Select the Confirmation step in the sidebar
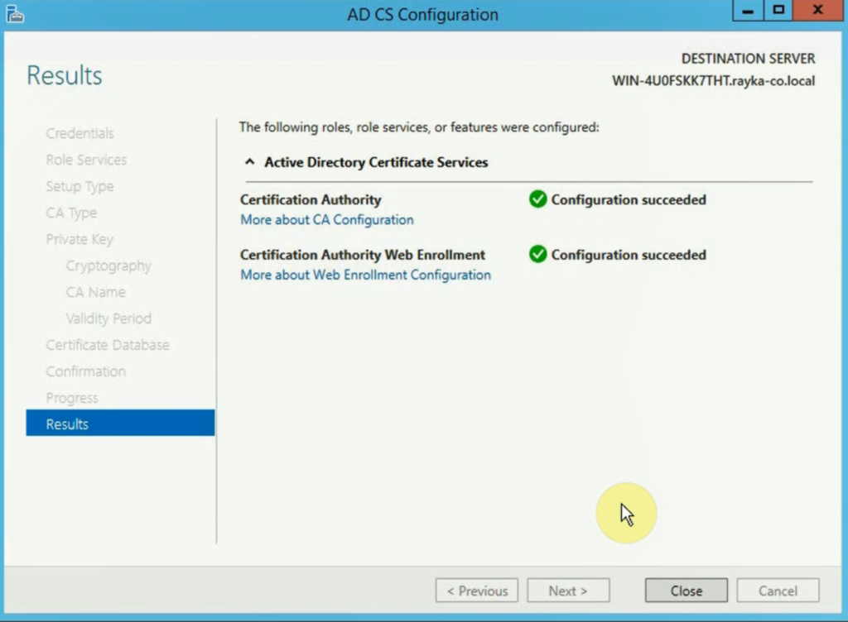 click(x=85, y=371)
